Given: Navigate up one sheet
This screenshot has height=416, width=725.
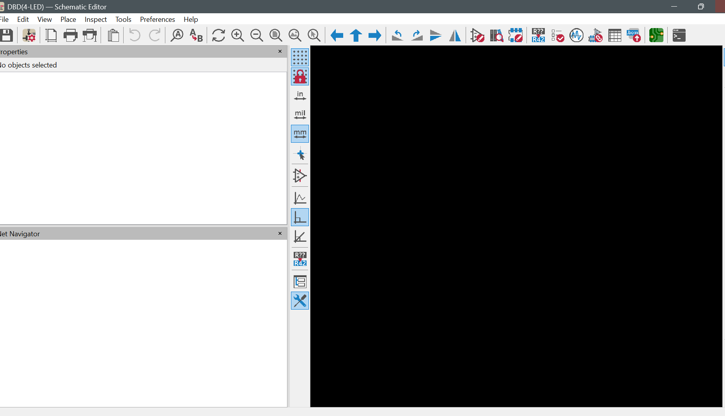Looking at the screenshot, I should 356,35.
